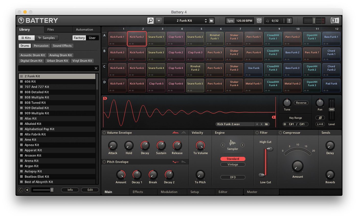
Task: Click the NI logo
Action: click(x=335, y=20)
